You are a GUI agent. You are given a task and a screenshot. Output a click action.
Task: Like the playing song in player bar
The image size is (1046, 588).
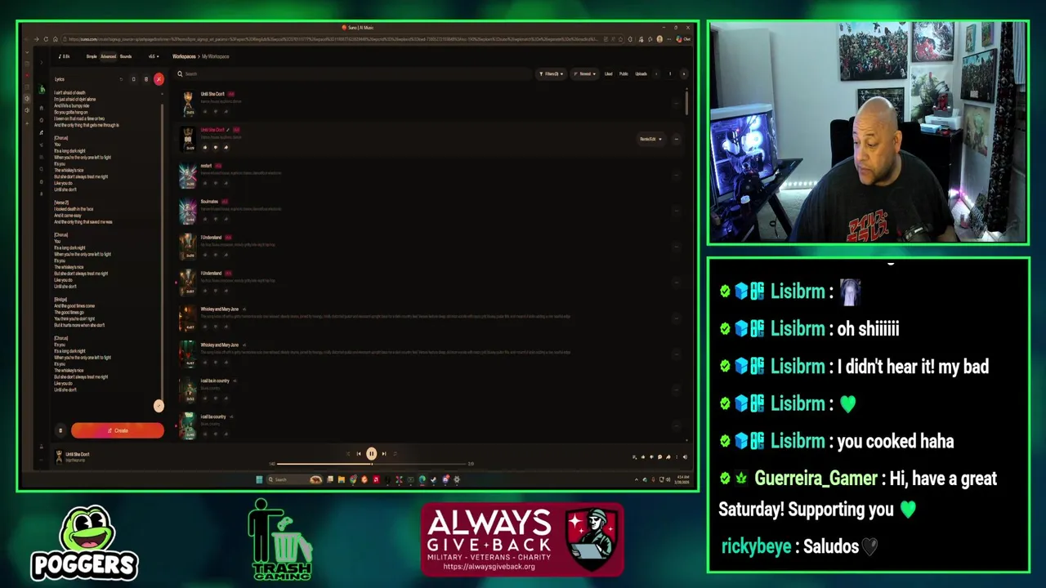click(642, 457)
